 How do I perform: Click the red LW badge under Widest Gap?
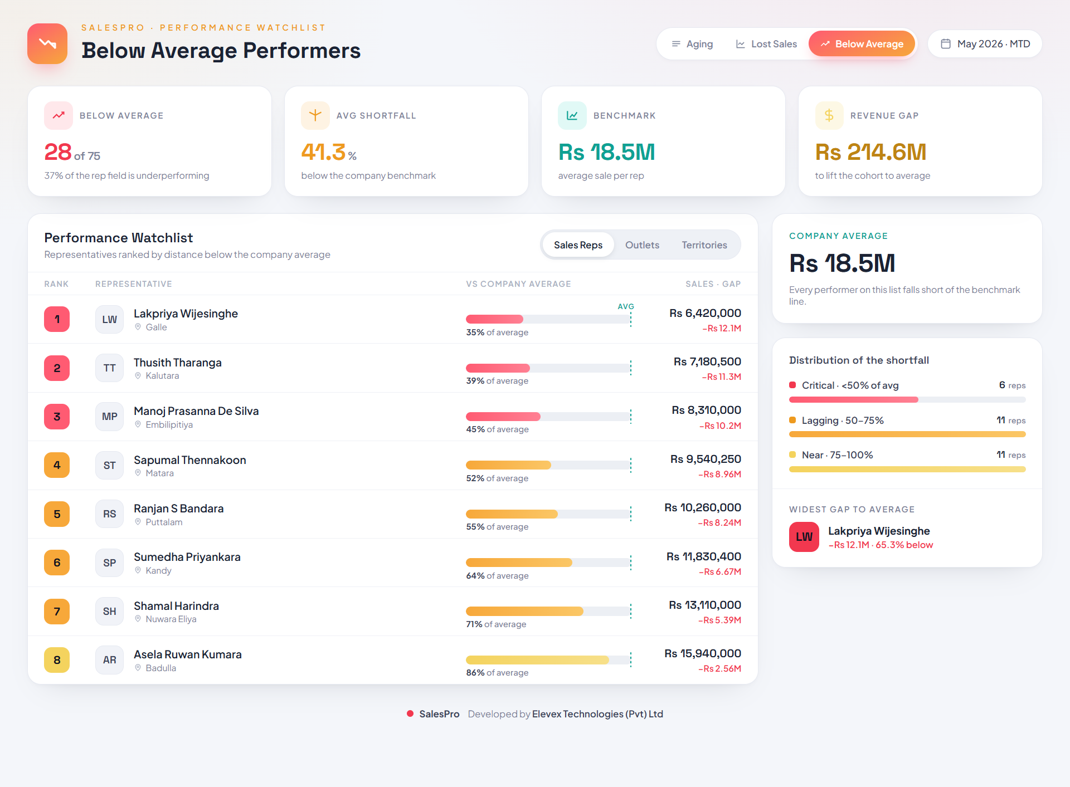[804, 537]
